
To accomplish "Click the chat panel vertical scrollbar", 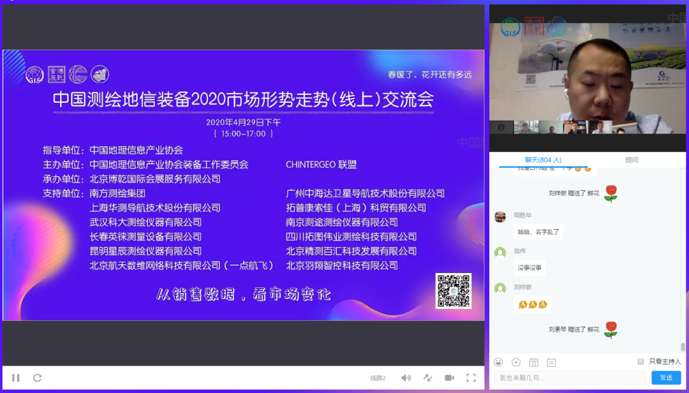I will [x=683, y=347].
